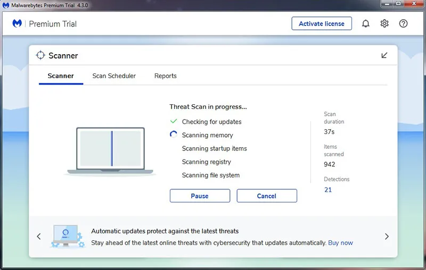Viewport: 426px width, 270px height.
Task: Click the green checkmark beside Checking for updates
Action: 174,121
